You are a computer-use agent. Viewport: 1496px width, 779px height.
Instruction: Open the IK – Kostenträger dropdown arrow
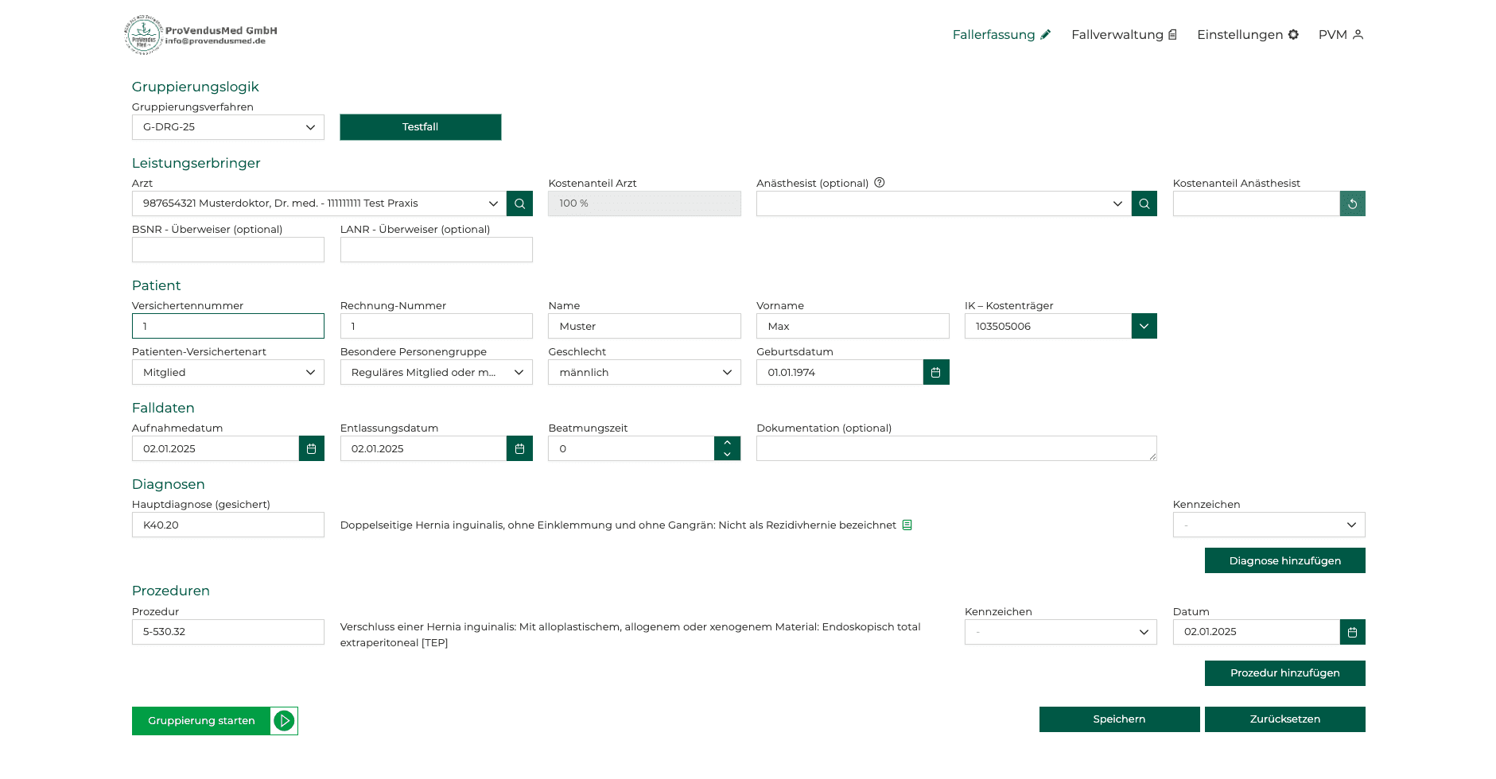[x=1144, y=326]
